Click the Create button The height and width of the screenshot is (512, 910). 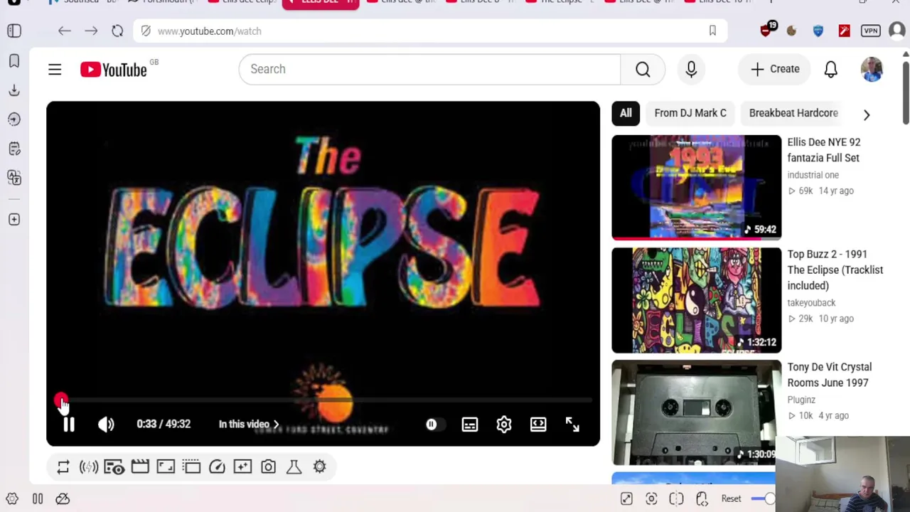(775, 69)
